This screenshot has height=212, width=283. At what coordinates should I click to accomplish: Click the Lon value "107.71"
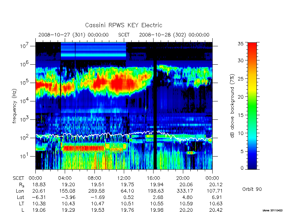click(214, 191)
